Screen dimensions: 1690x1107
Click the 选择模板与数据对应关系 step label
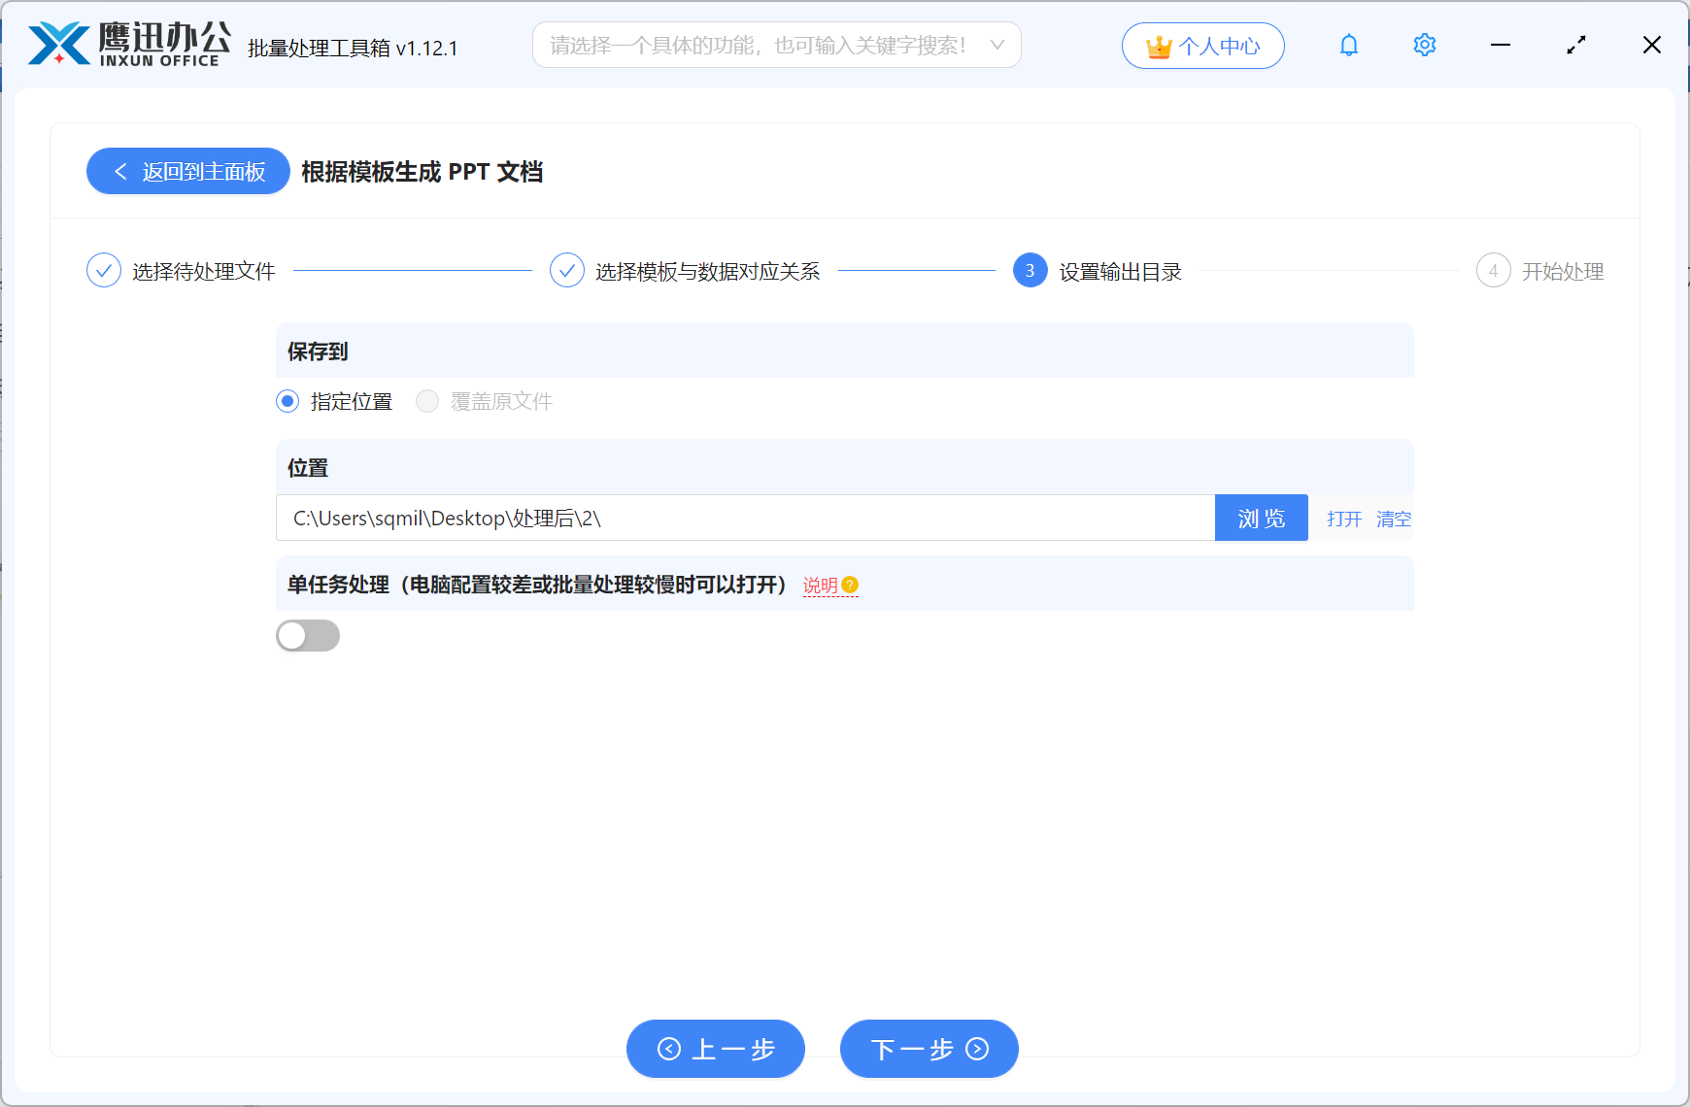705,271
